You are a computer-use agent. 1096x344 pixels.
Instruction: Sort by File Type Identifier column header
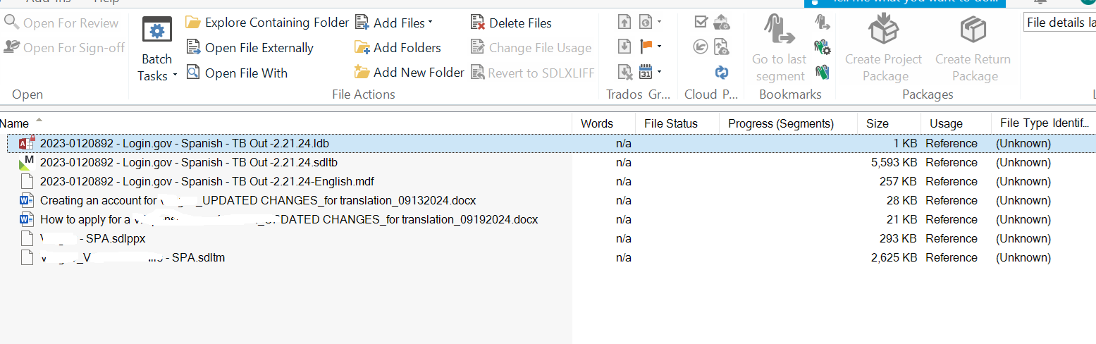(x=1044, y=123)
